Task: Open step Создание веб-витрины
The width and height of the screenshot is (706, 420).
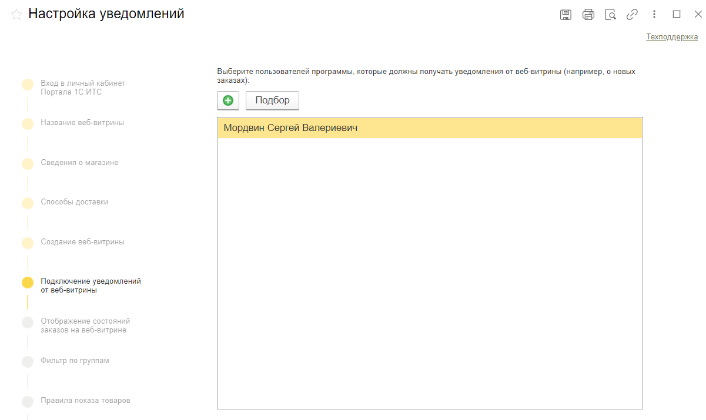Action: point(82,242)
